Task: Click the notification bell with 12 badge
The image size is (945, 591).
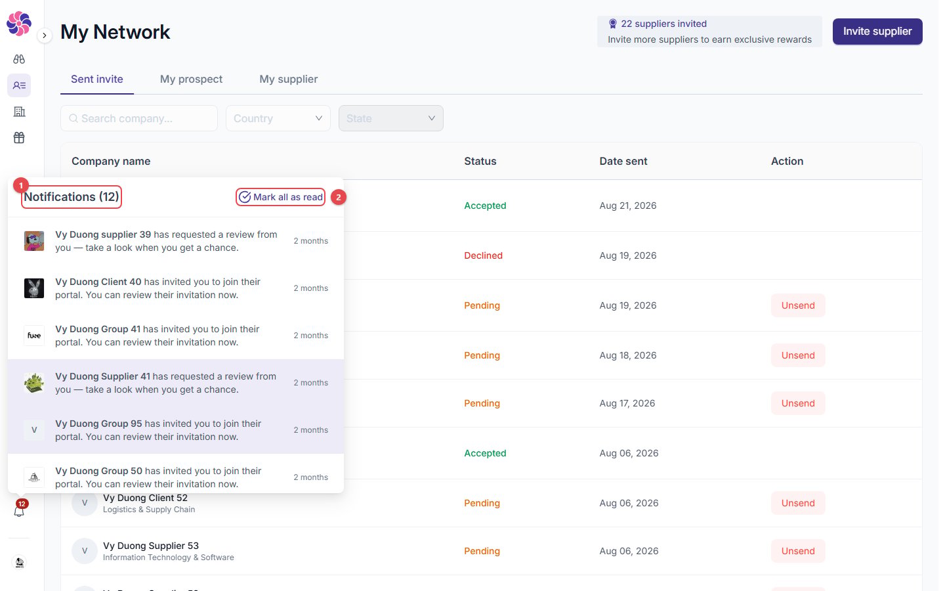Action: 20,509
